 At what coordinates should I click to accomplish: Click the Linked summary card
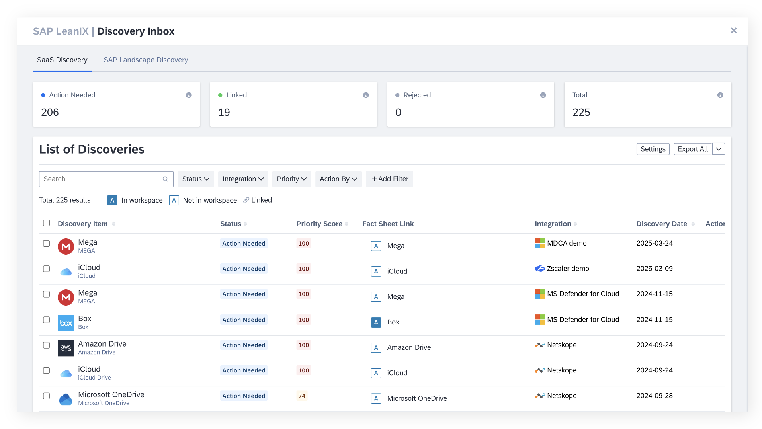(293, 104)
